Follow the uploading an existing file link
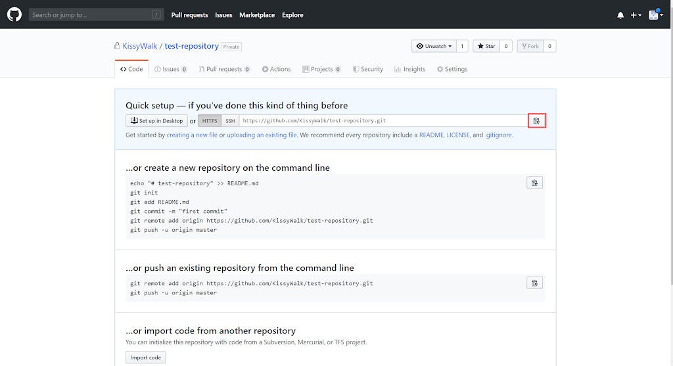Image resolution: width=673 pixels, height=366 pixels. [262, 135]
